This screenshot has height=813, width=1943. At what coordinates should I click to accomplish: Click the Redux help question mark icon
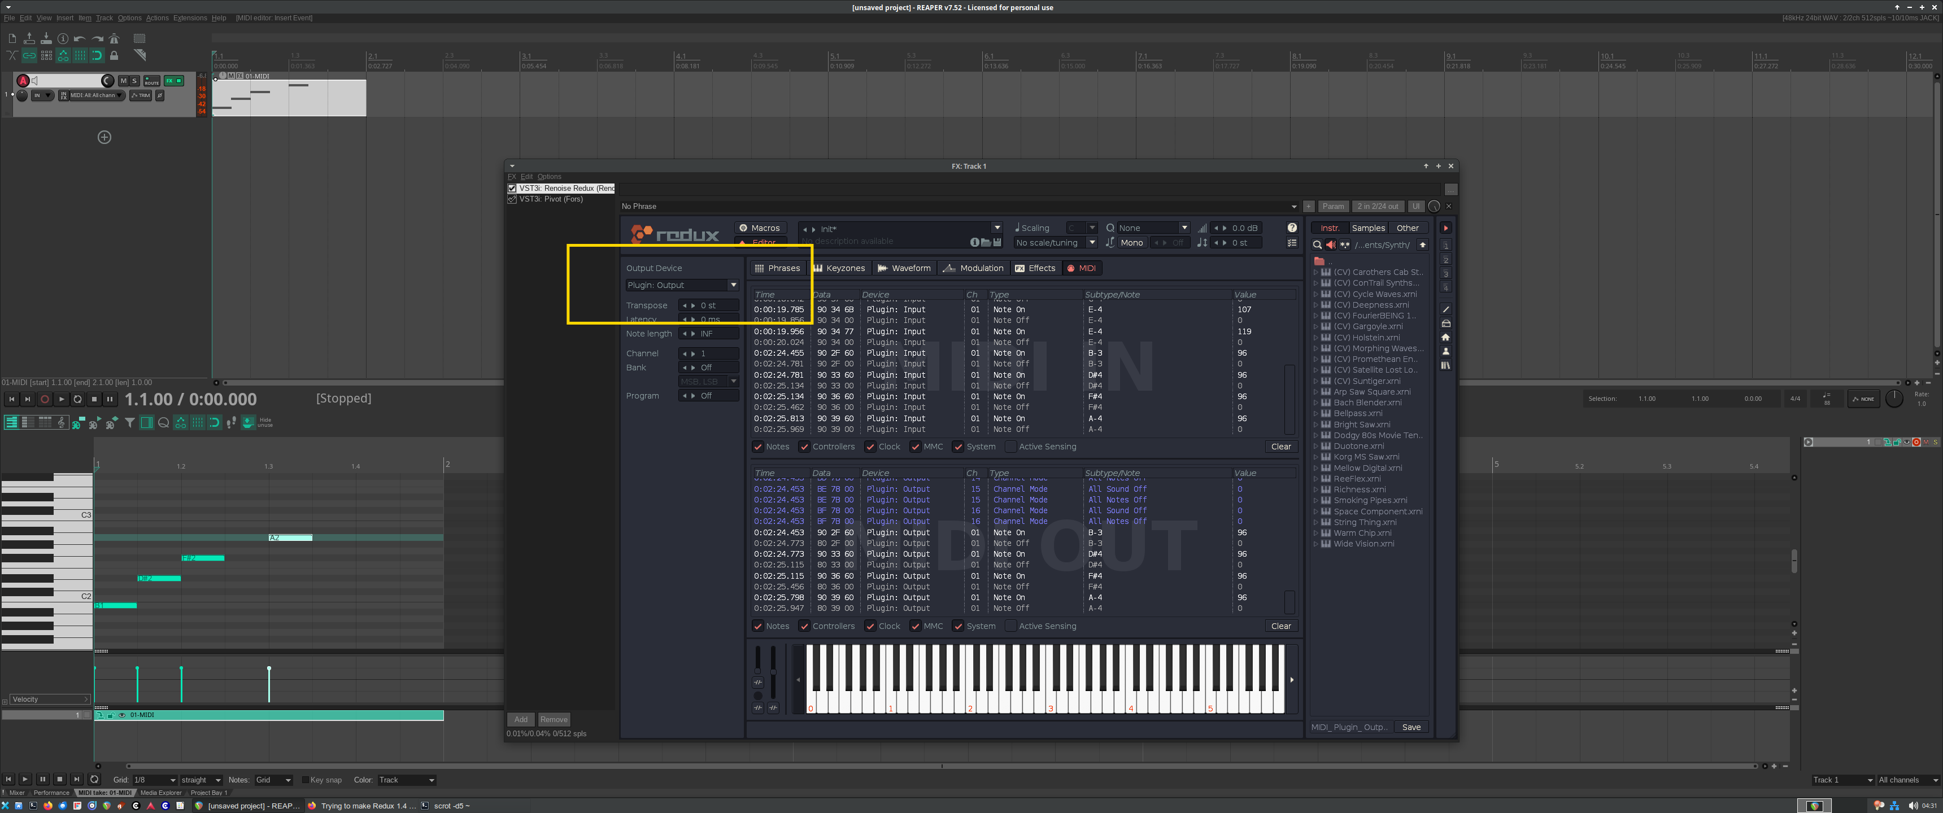click(x=1292, y=228)
